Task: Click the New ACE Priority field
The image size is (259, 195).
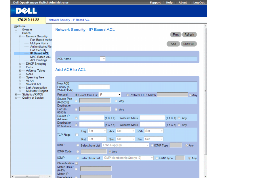Action: pyautogui.click(x=94, y=87)
